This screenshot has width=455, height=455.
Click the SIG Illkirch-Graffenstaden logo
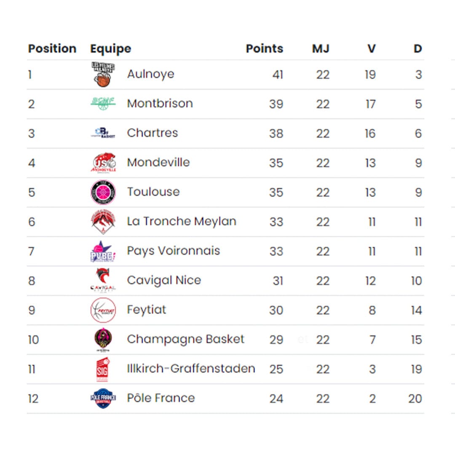point(102,369)
